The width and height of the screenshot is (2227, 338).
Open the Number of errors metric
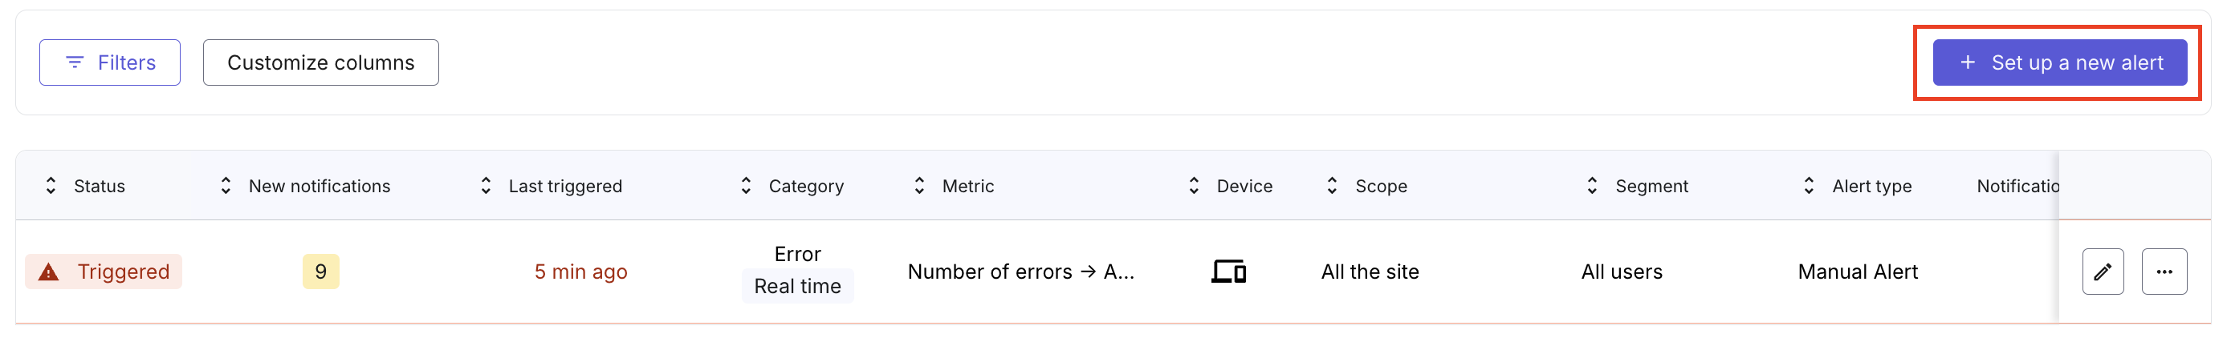(x=1021, y=272)
